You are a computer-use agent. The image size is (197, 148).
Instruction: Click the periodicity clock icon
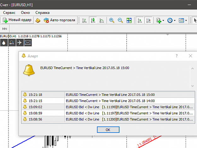point(170,21)
